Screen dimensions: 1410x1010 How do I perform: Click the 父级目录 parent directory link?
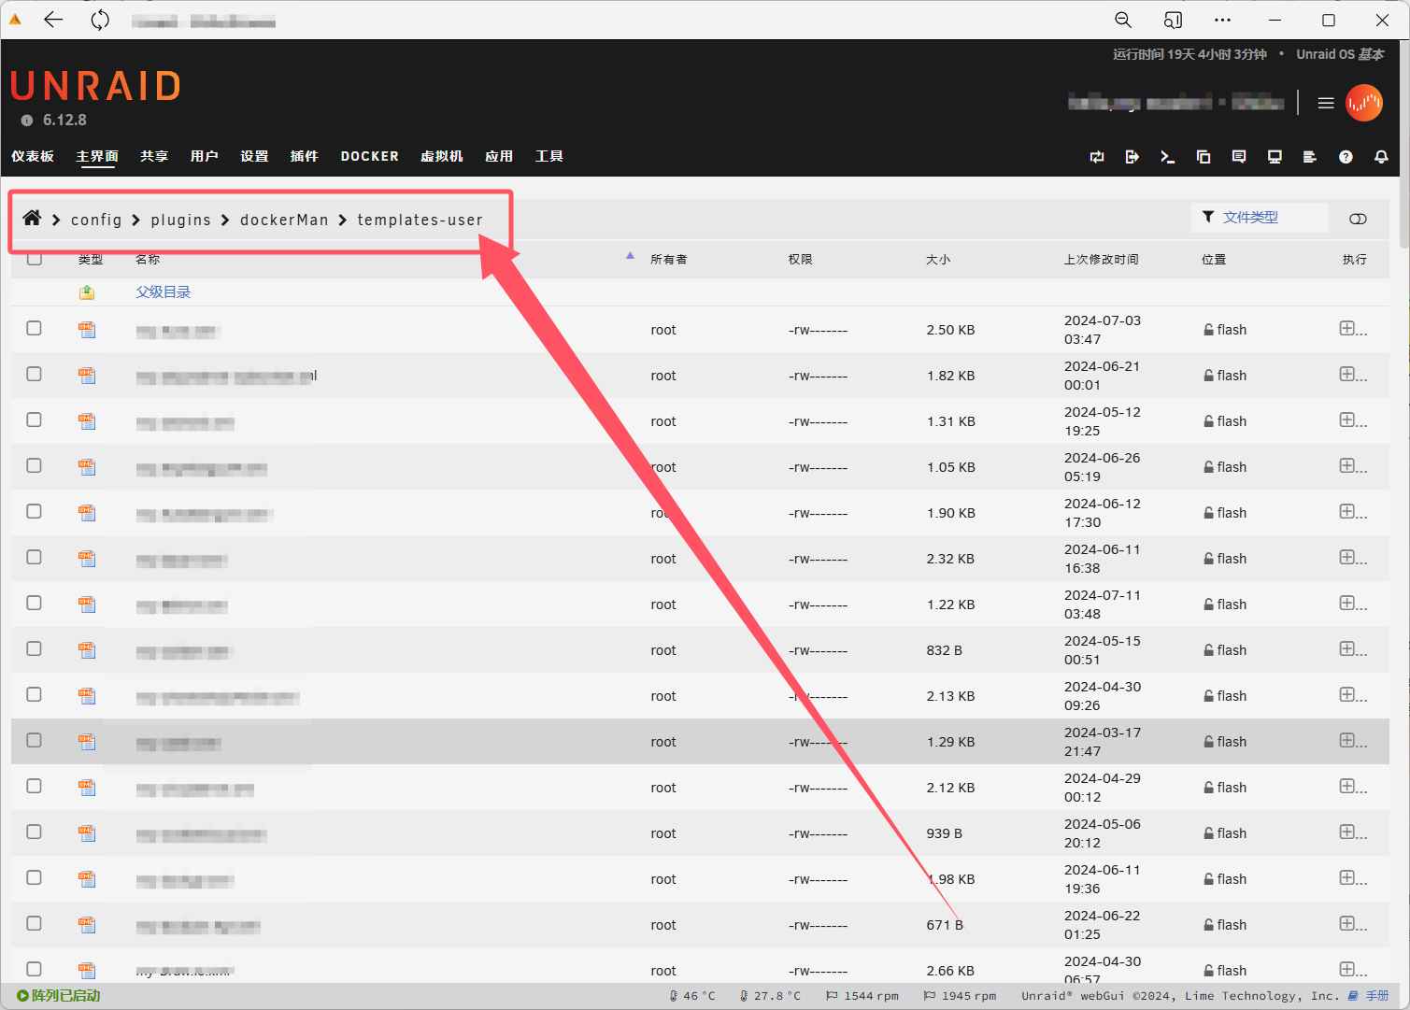click(164, 292)
